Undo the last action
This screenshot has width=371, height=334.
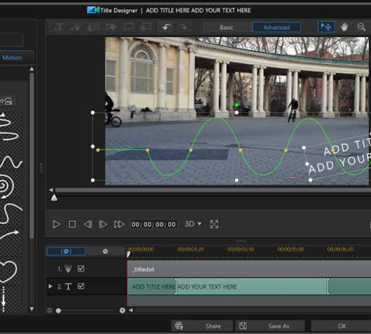point(166,28)
